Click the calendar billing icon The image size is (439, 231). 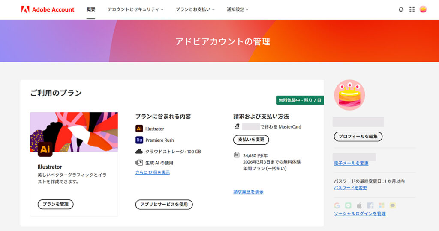pos(237,155)
